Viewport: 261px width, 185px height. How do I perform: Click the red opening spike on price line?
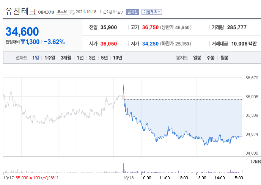[x=124, y=91]
